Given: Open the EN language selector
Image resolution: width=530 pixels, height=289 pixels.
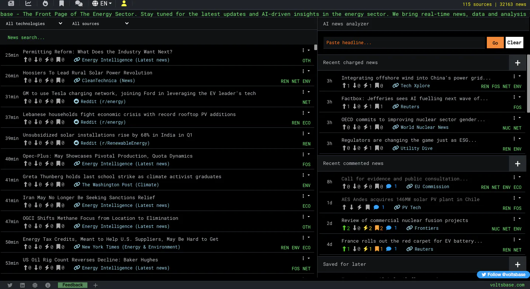Looking at the screenshot, I should coord(102,4).
